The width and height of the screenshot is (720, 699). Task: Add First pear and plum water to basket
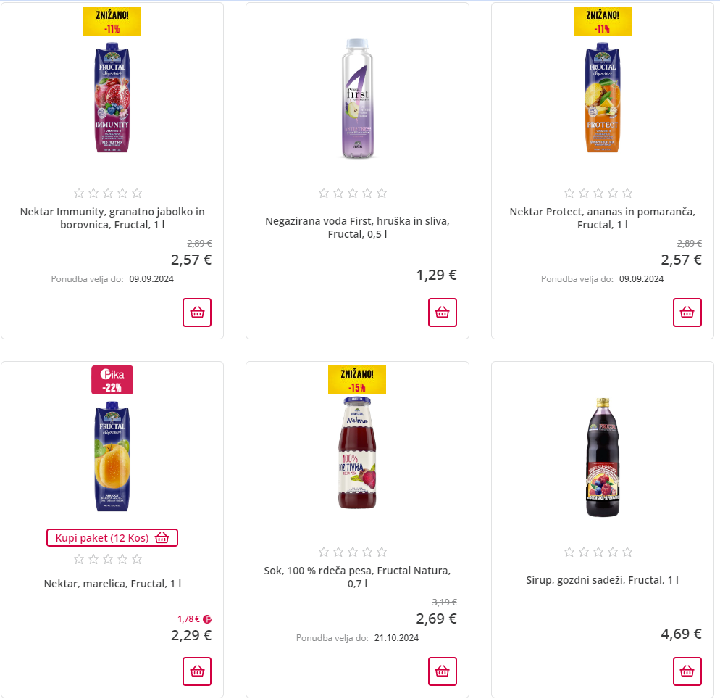coord(442,313)
